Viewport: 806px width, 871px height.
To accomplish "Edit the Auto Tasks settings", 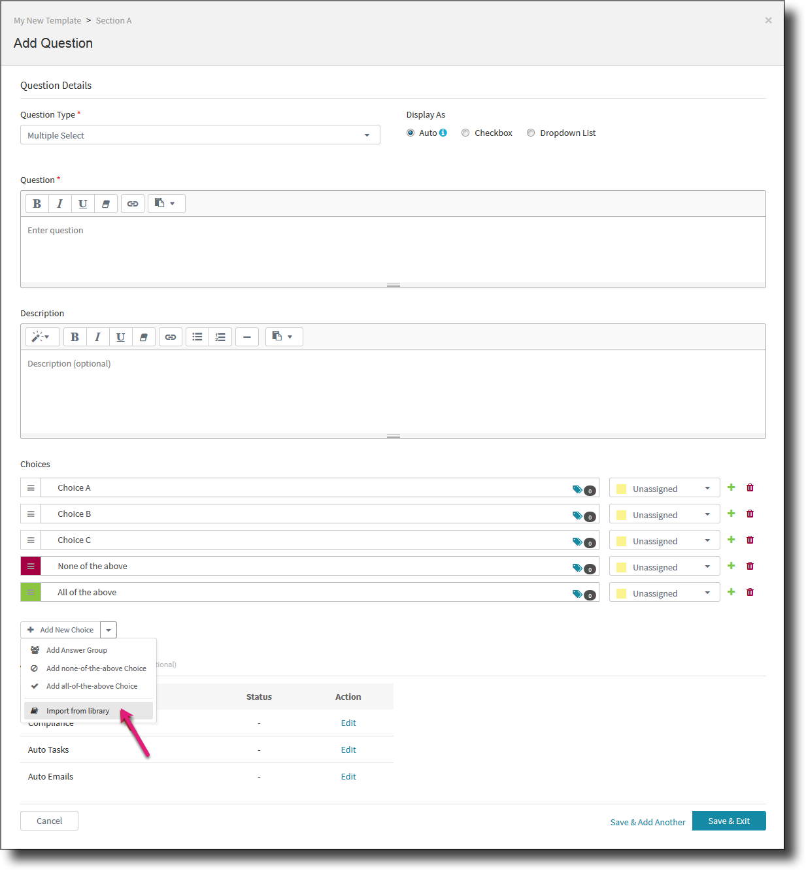I will tap(348, 749).
